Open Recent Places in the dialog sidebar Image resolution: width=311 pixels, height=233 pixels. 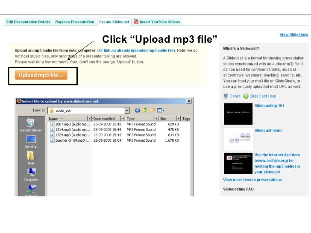coord(31,125)
